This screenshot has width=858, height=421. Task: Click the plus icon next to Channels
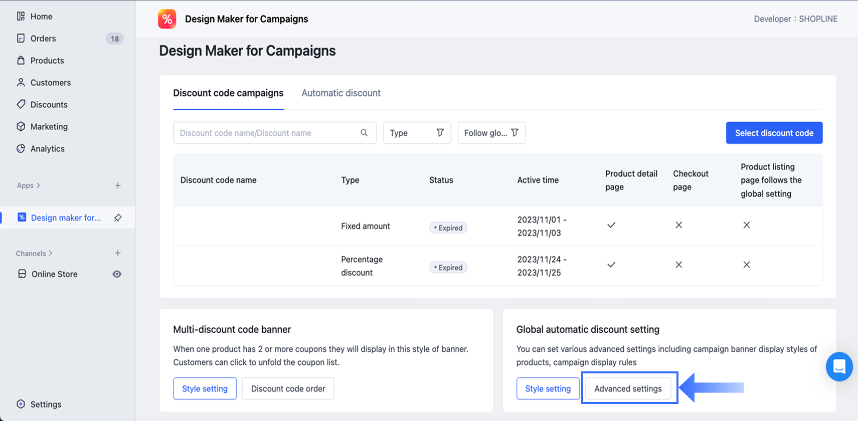118,253
